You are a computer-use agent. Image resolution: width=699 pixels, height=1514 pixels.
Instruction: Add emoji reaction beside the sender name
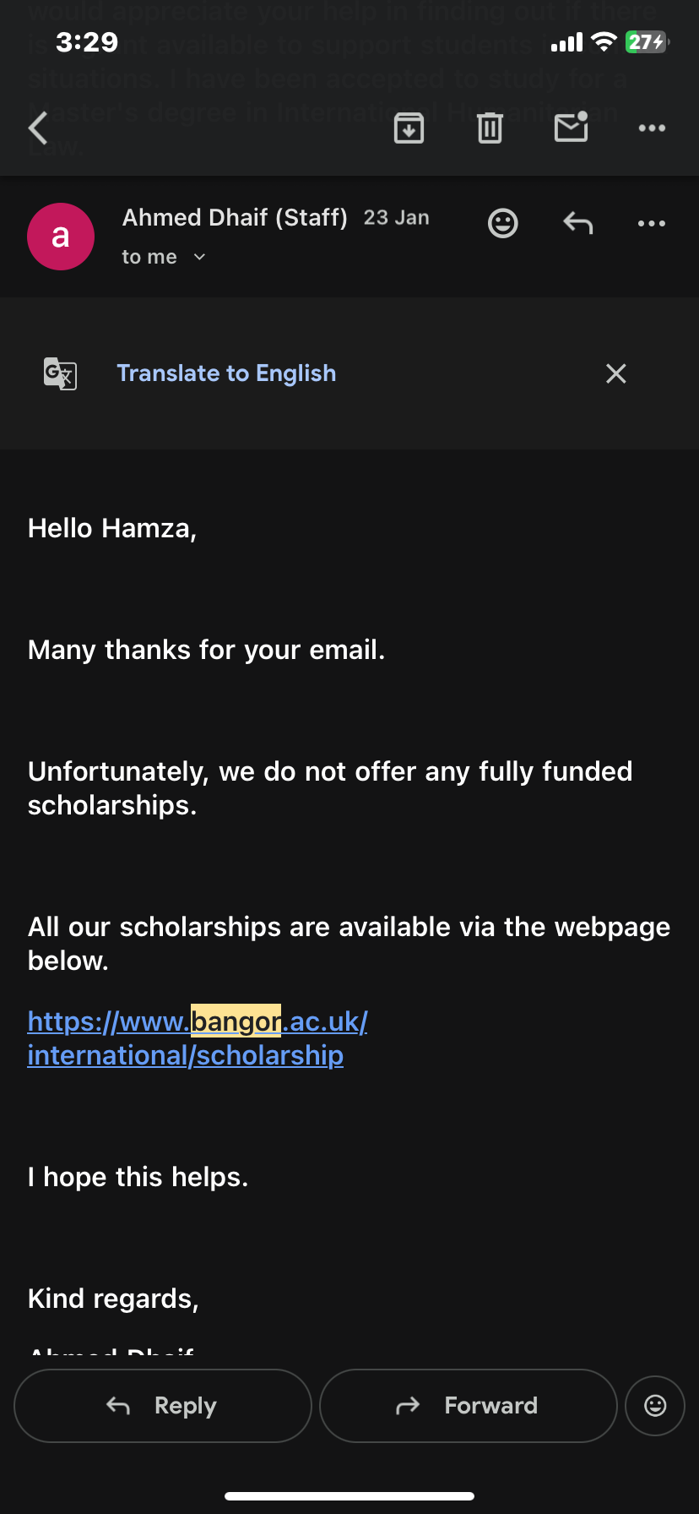point(503,224)
